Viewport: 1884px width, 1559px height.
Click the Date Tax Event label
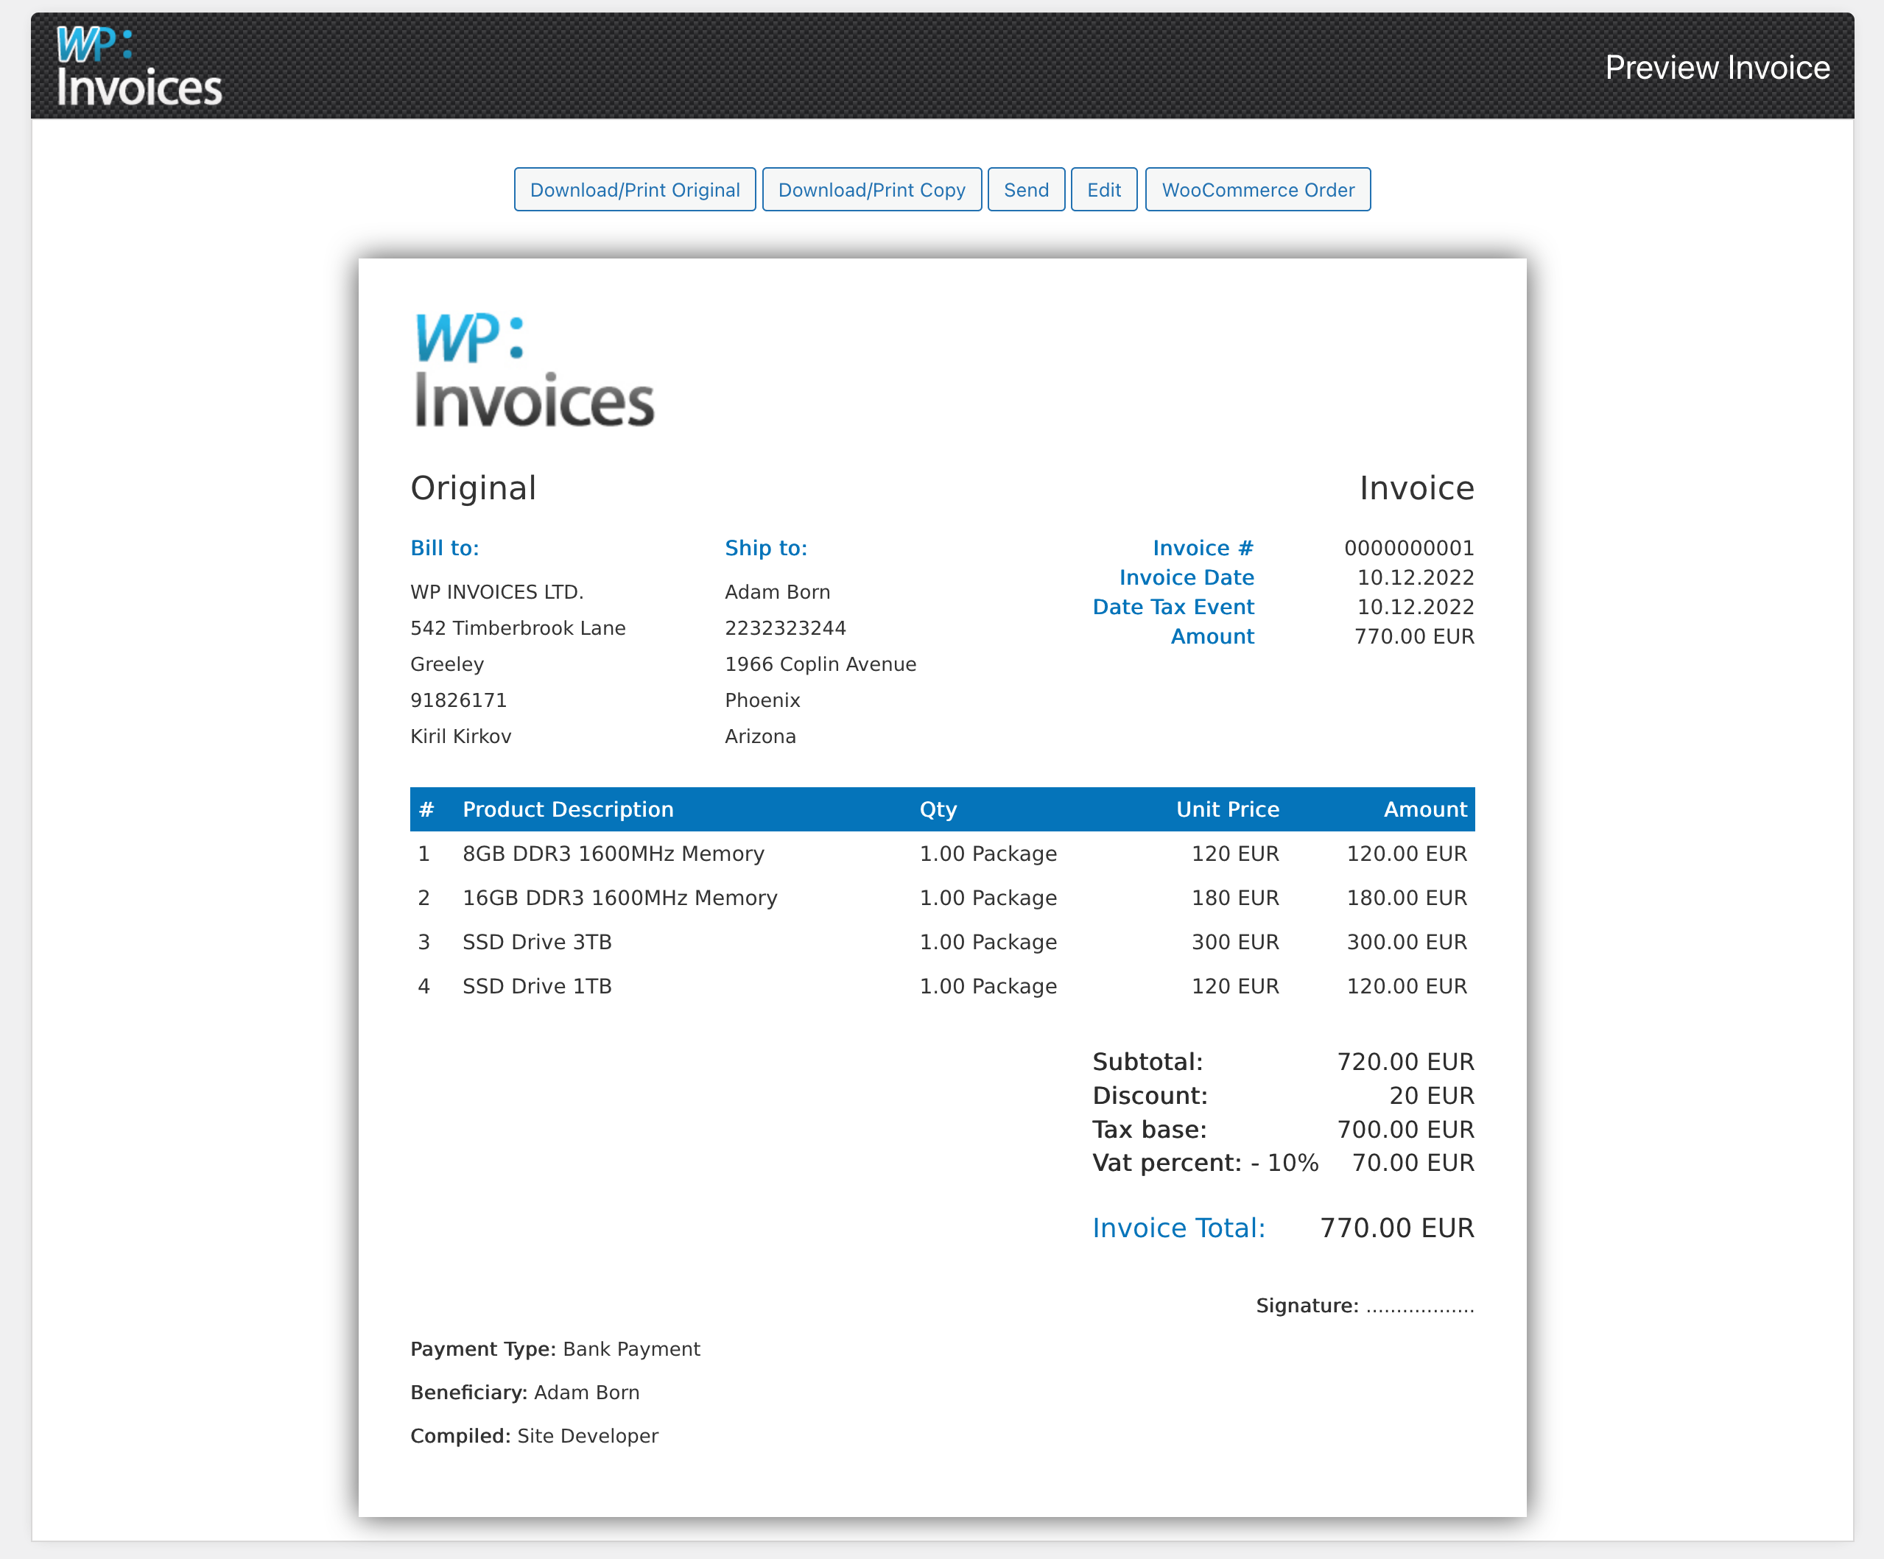tap(1173, 608)
